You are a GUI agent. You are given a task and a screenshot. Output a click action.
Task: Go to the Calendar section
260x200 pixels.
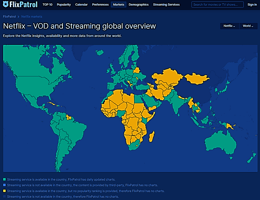81,5
